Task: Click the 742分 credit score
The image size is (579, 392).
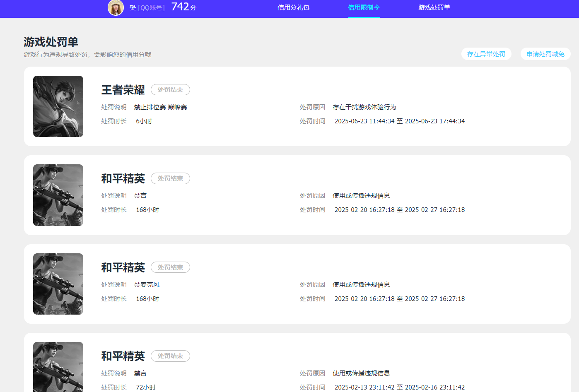Action: (x=183, y=7)
